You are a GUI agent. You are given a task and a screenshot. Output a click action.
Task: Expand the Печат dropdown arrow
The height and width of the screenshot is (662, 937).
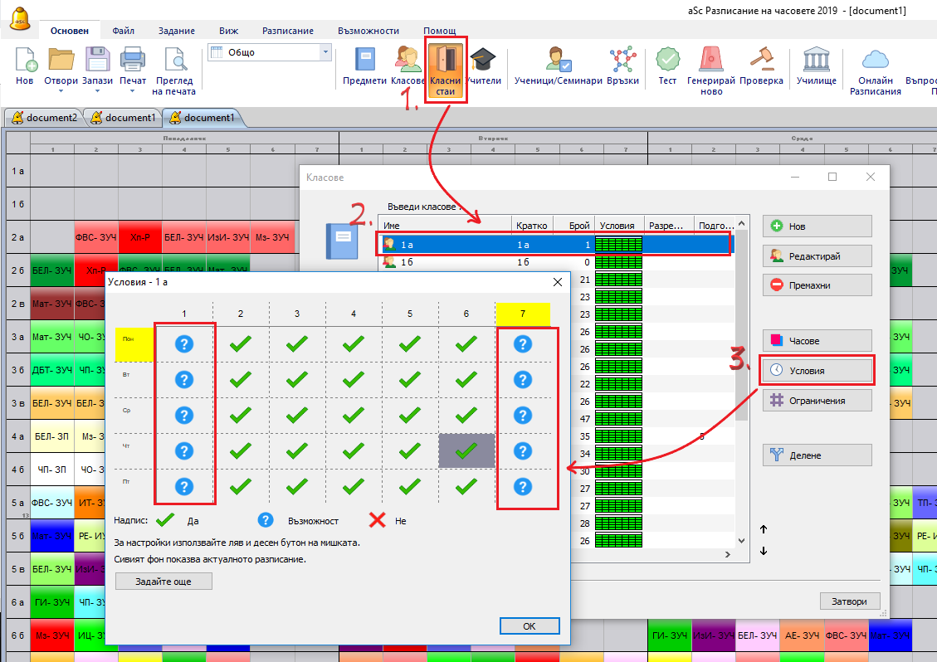(133, 92)
